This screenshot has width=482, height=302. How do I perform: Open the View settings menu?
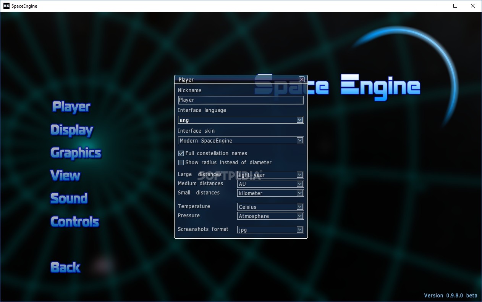point(65,176)
